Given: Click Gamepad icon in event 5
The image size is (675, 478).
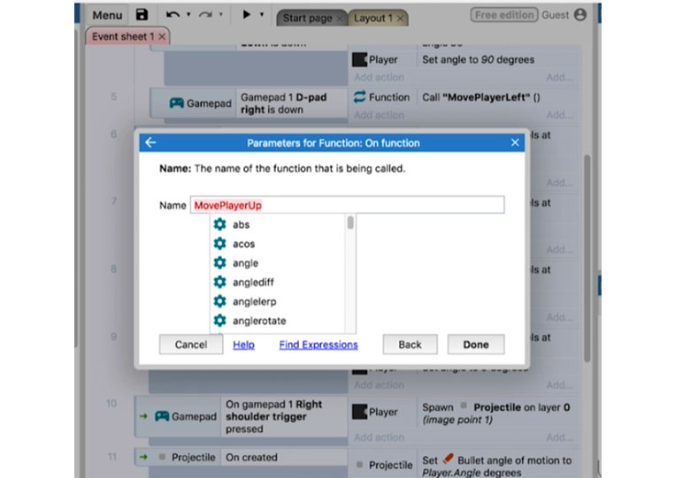Looking at the screenshot, I should [177, 103].
